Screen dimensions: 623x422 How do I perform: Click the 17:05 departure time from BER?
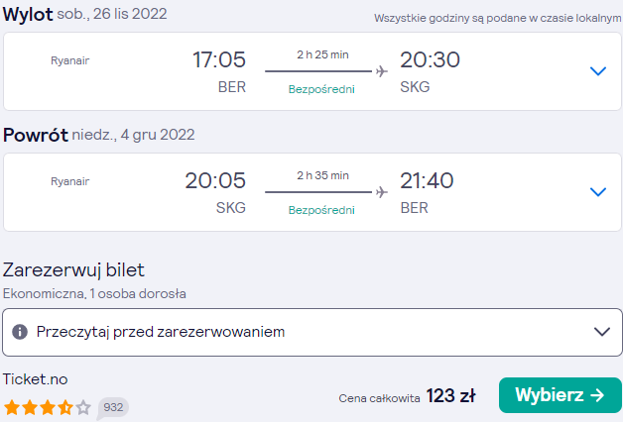click(219, 59)
